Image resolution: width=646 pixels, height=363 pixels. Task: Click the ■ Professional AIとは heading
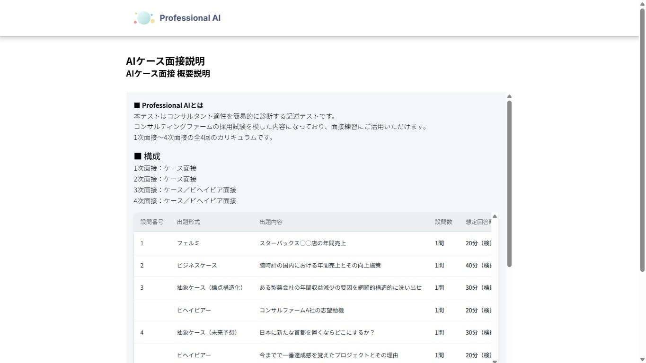168,105
